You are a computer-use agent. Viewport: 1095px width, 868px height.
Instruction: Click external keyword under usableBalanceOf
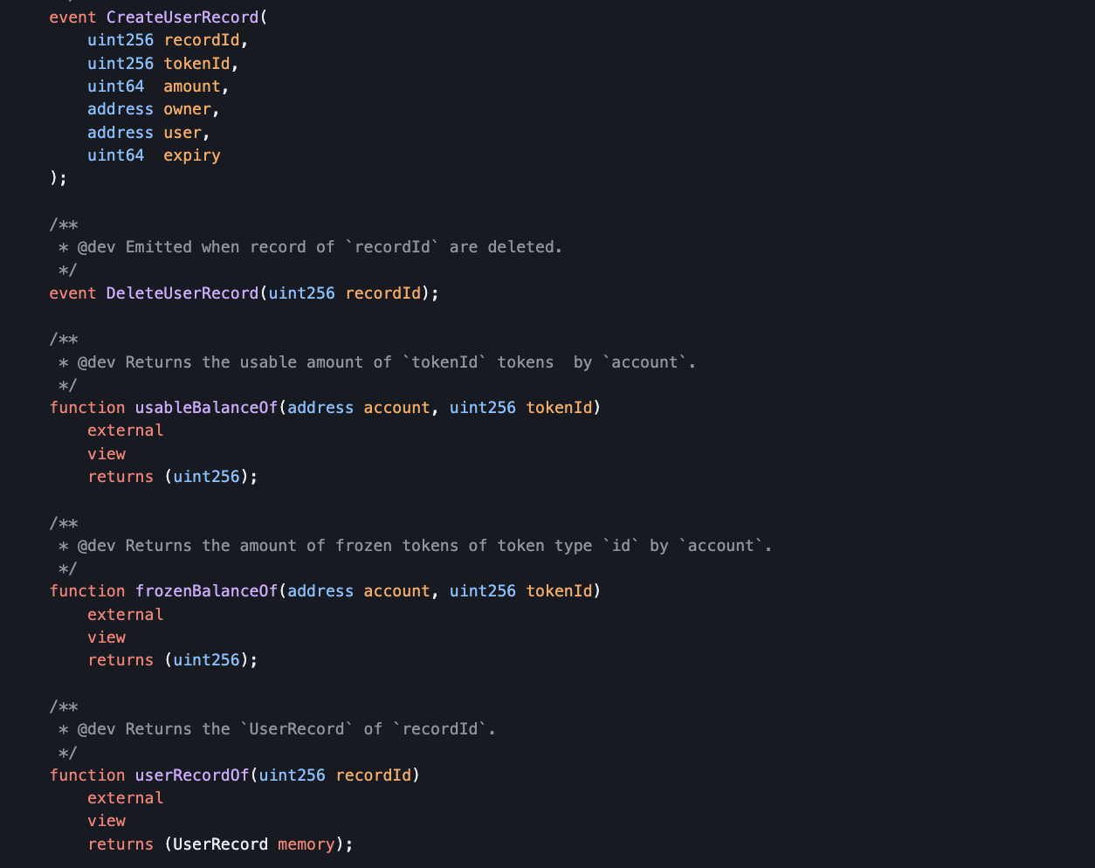pyautogui.click(x=125, y=431)
